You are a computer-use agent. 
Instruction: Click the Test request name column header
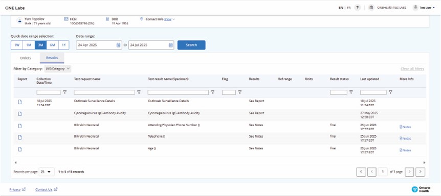click(87, 79)
